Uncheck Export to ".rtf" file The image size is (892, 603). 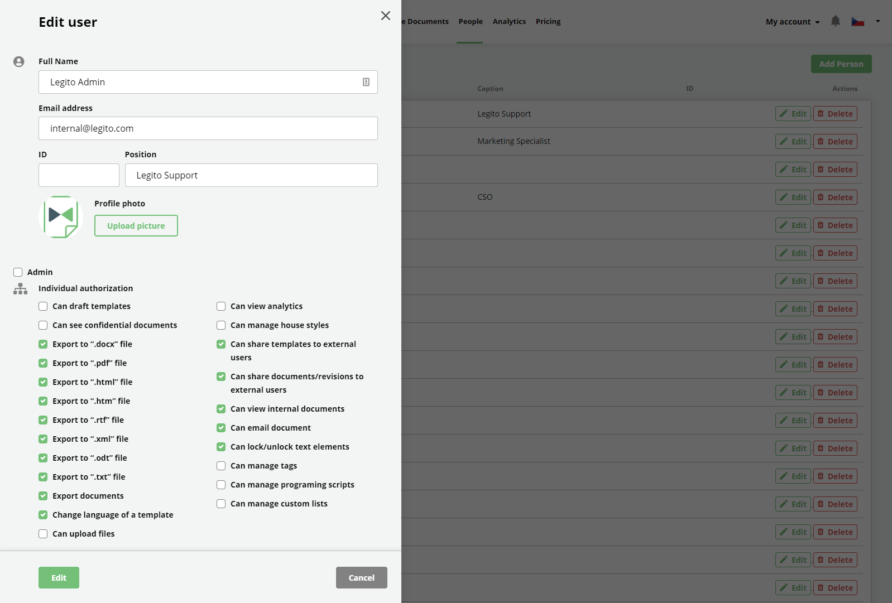43,420
